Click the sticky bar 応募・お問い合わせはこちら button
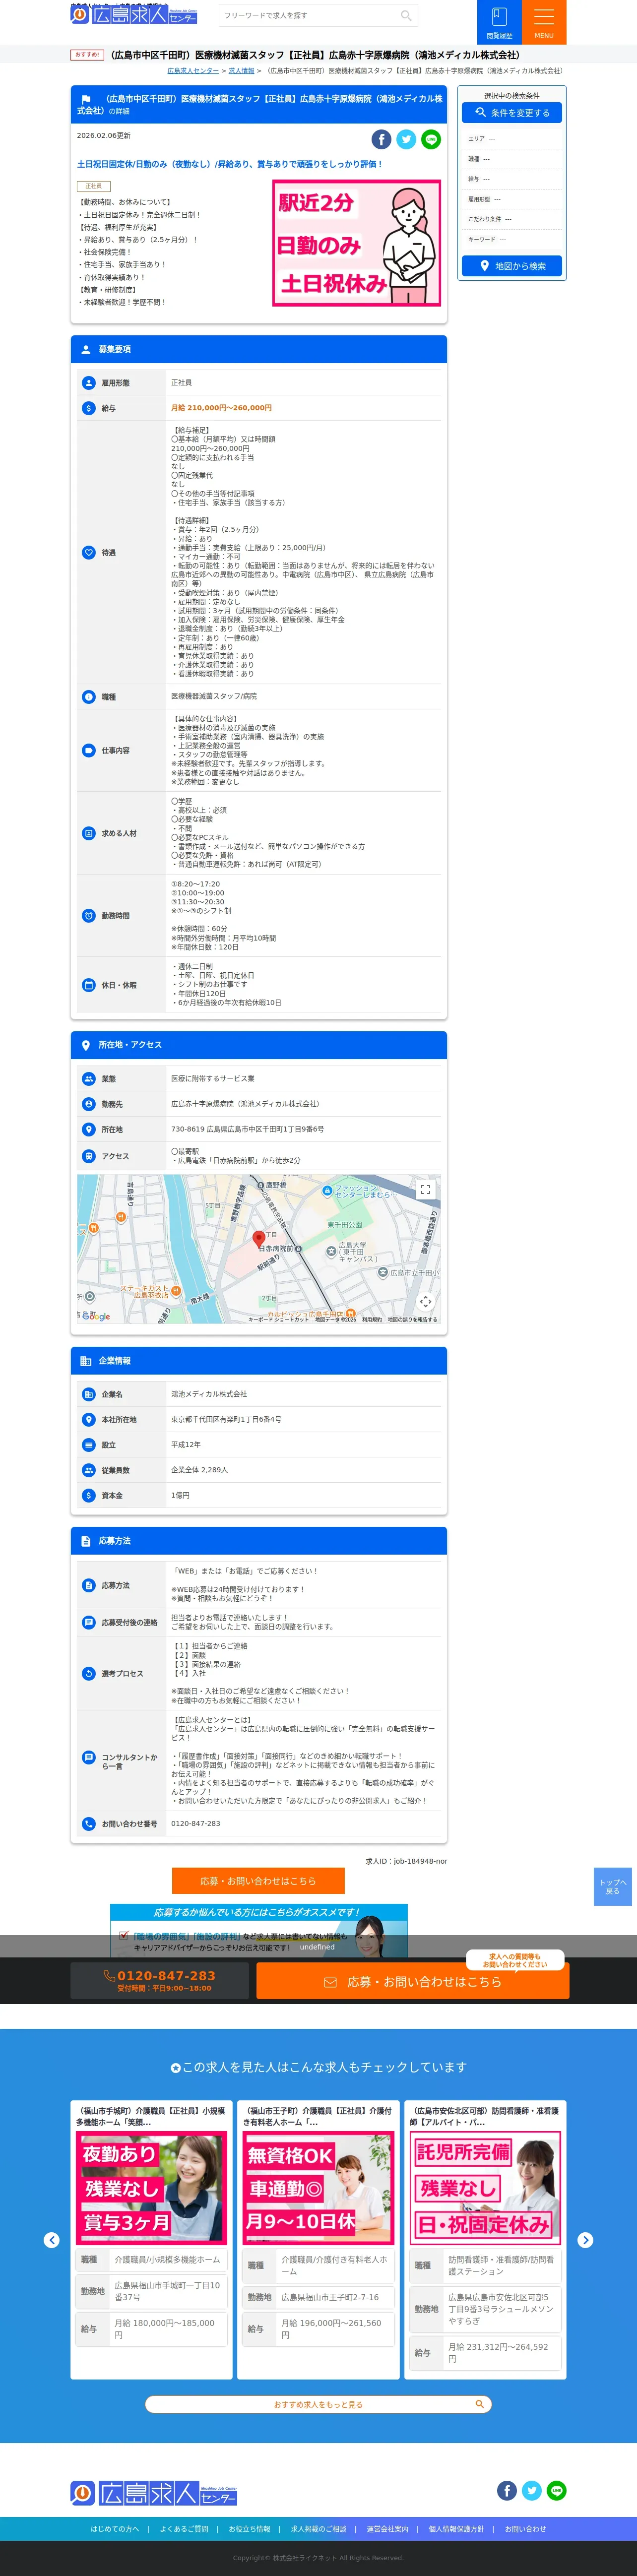Viewport: 637px width, 2576px height. click(x=412, y=1981)
